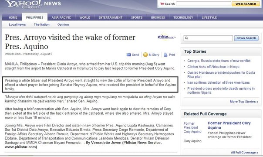
Task: Click the All Full Coverage link
Action: (245, 153)
